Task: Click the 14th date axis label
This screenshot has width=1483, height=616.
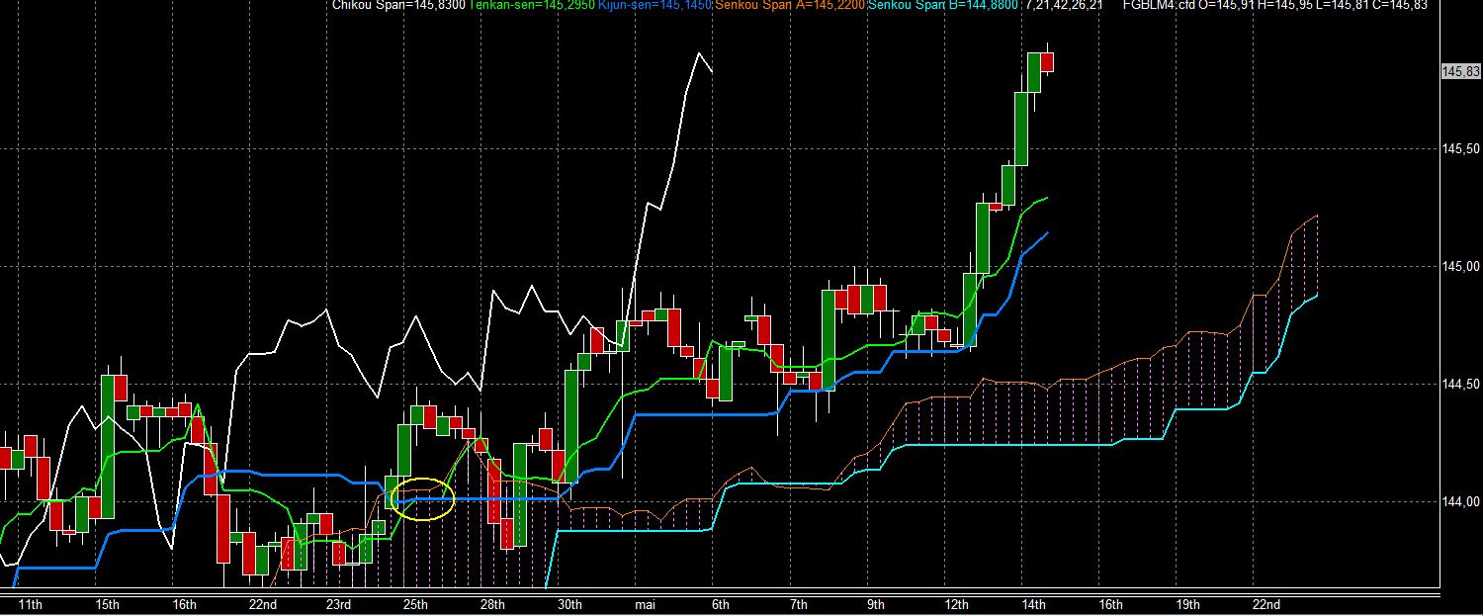Action: pos(1034,604)
